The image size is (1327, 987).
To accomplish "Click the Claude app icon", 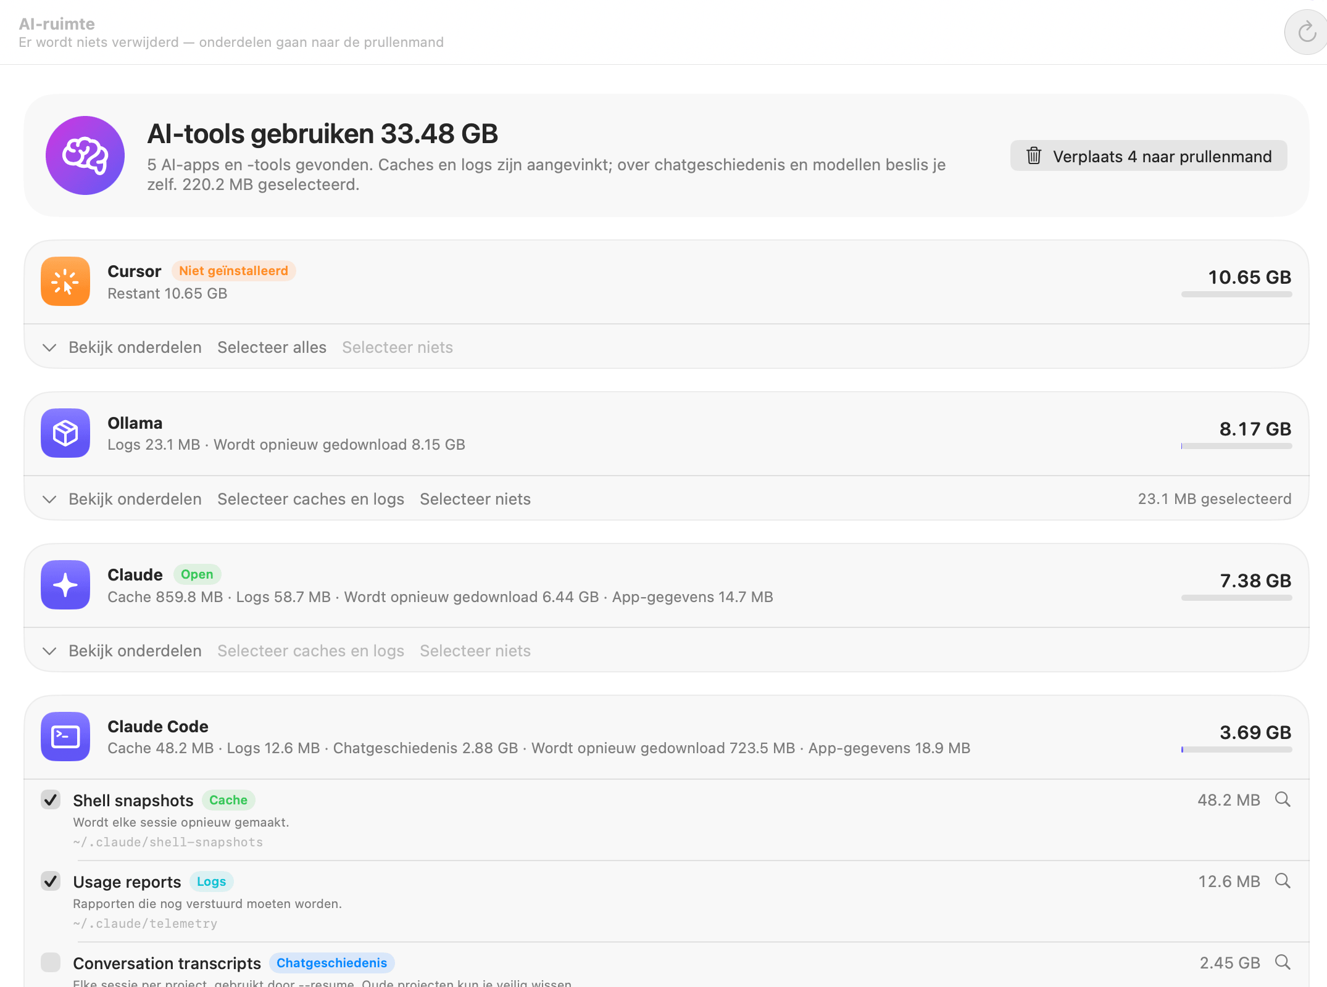I will point(65,585).
